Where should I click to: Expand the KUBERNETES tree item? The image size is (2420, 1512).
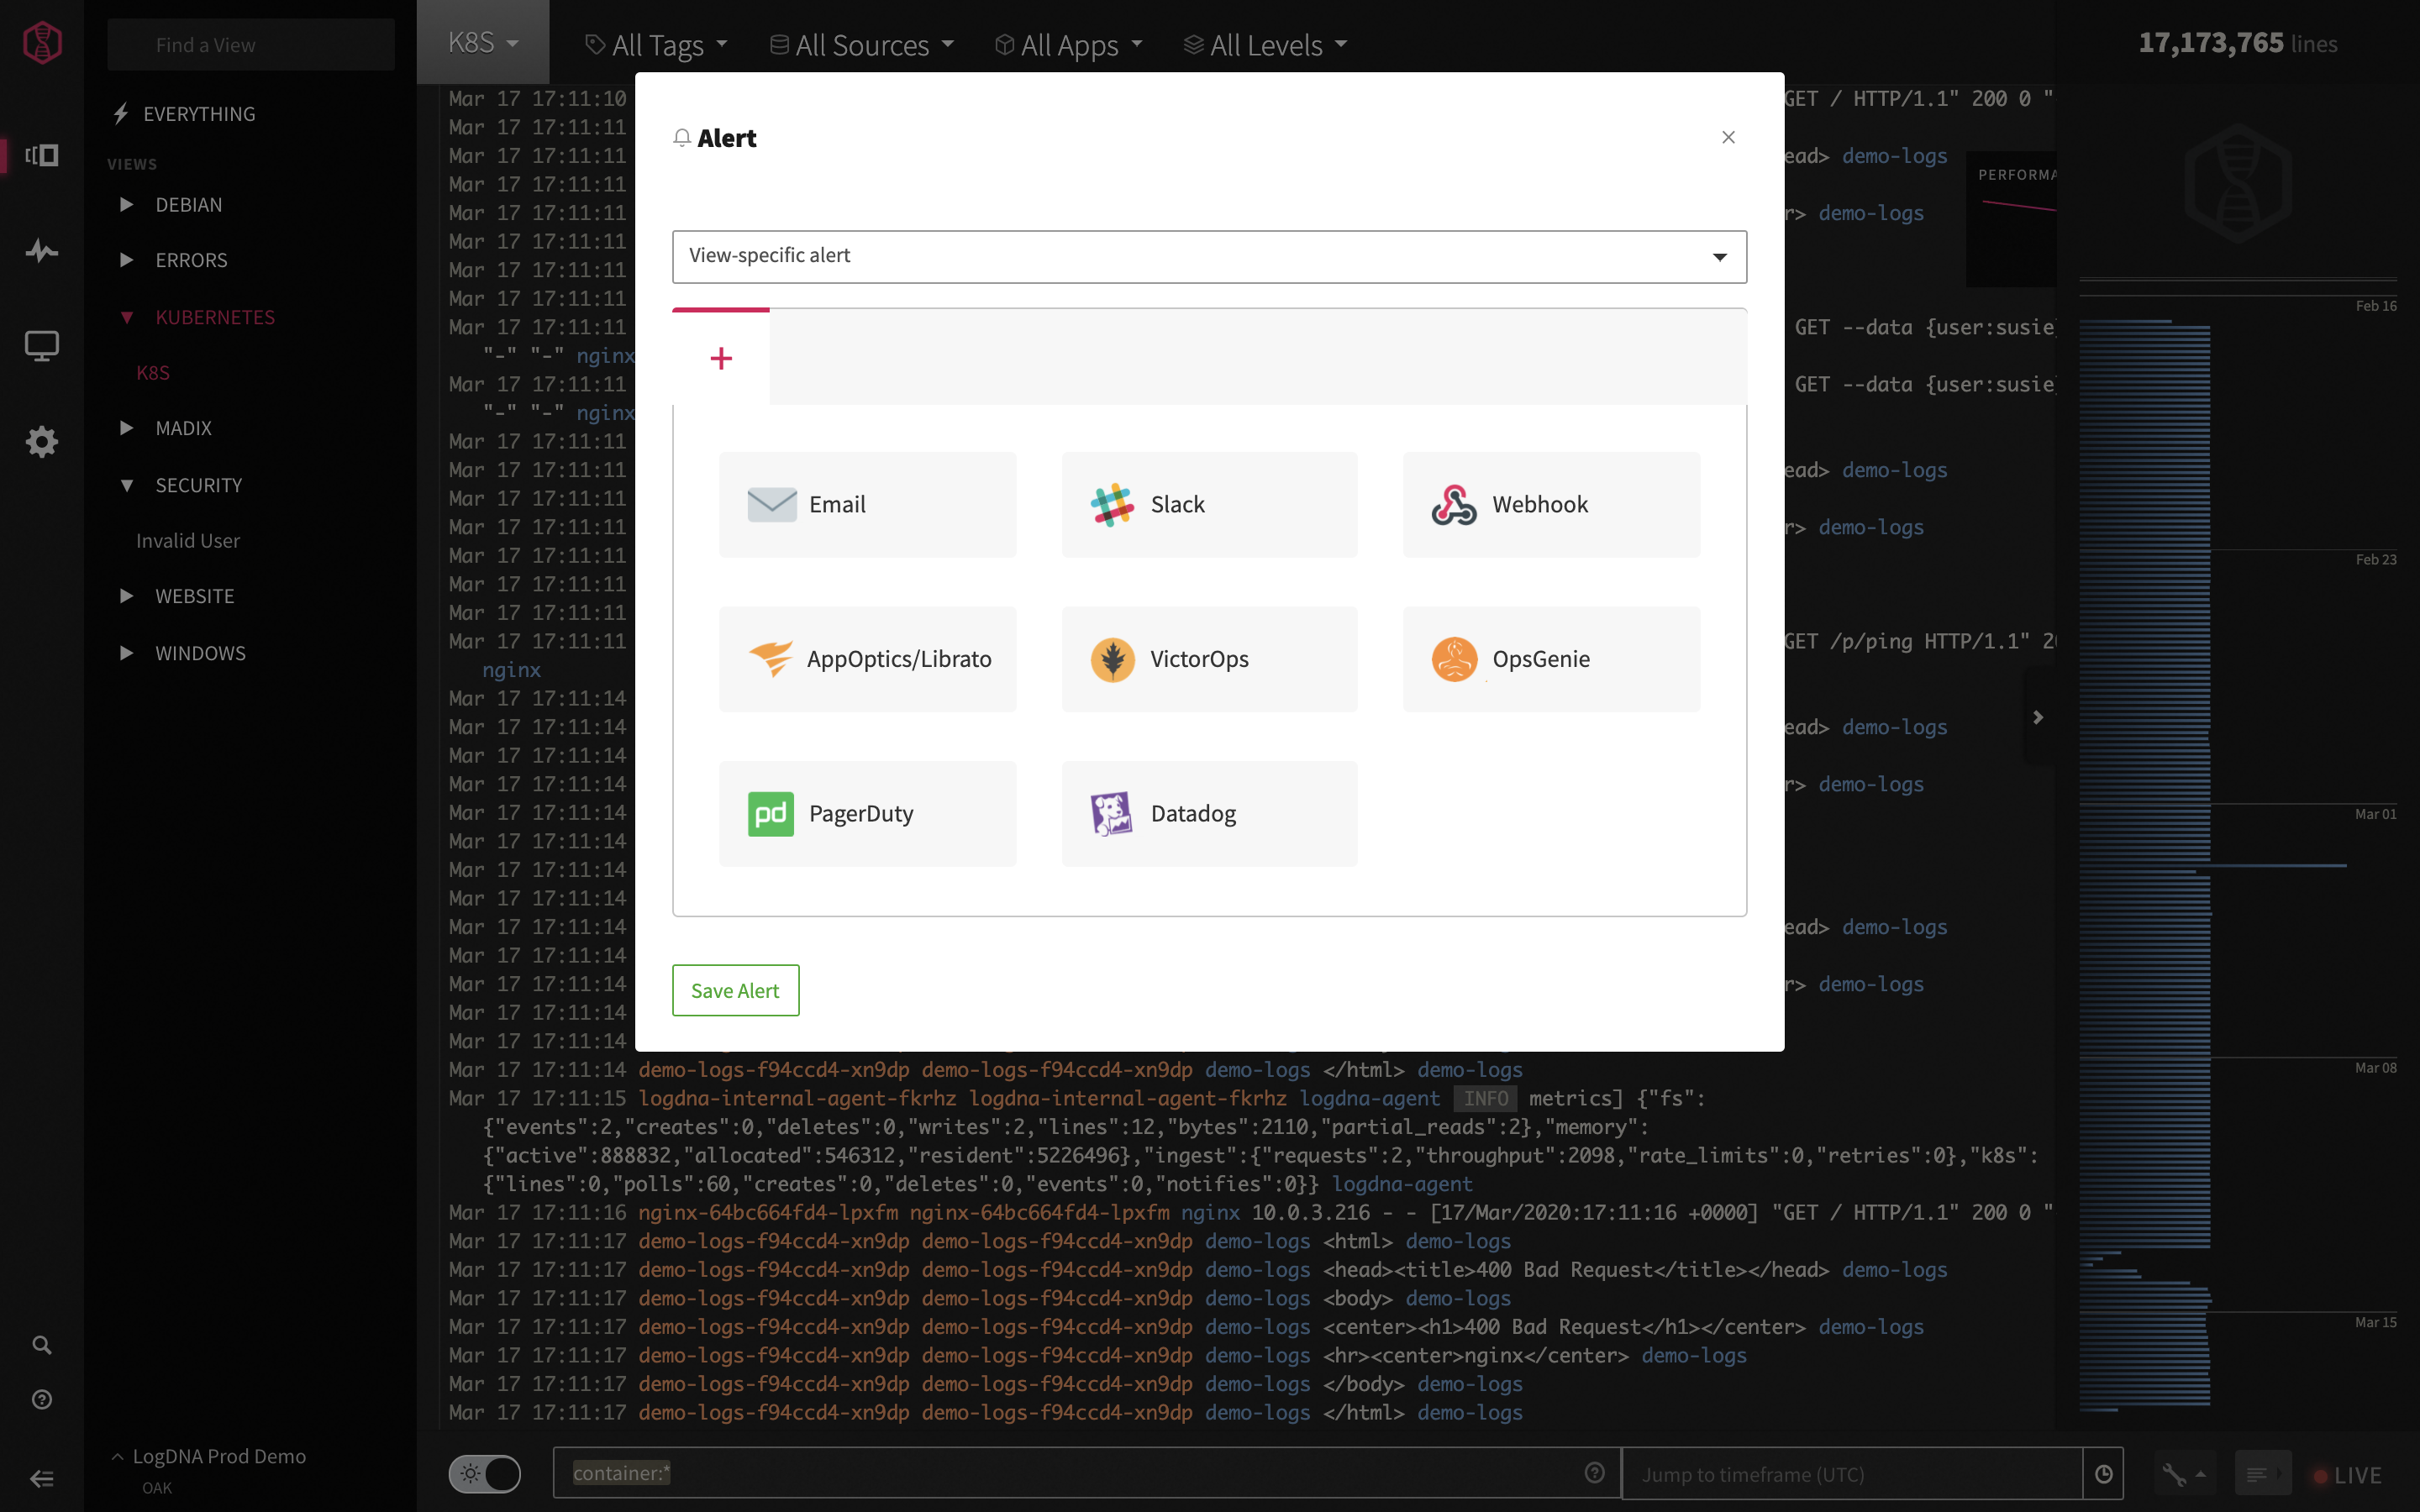pyautogui.click(x=124, y=315)
